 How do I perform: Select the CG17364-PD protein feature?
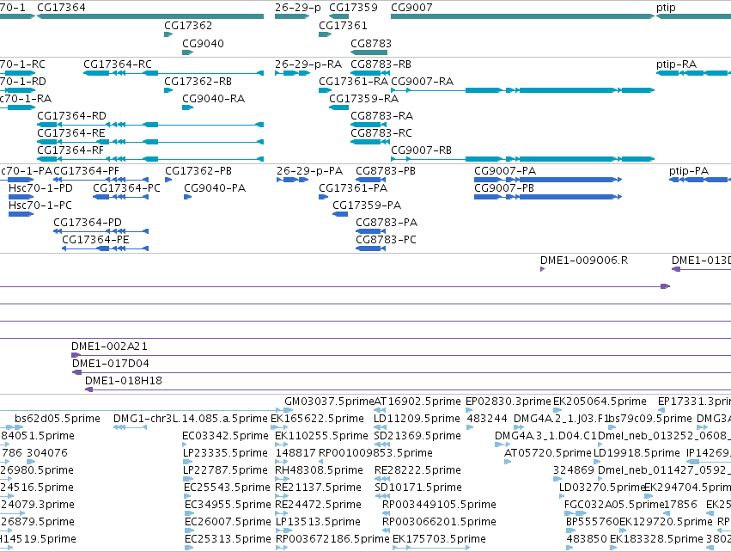[101, 231]
